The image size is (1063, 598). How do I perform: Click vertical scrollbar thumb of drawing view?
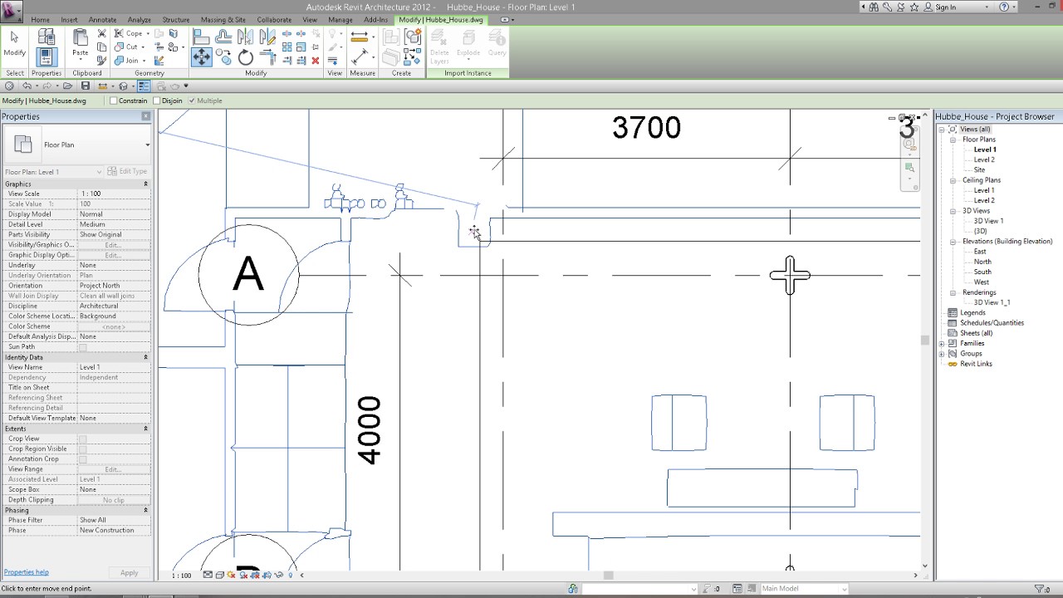pyautogui.click(x=924, y=340)
